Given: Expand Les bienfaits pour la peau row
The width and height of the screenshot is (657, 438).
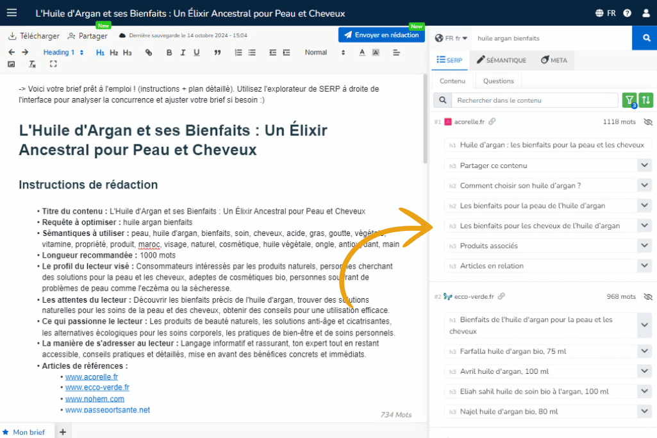Looking at the screenshot, I should click(x=644, y=205).
